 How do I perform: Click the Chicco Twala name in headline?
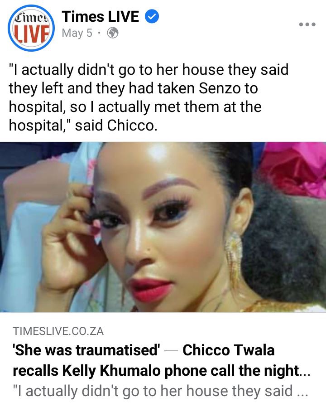coord(228,350)
